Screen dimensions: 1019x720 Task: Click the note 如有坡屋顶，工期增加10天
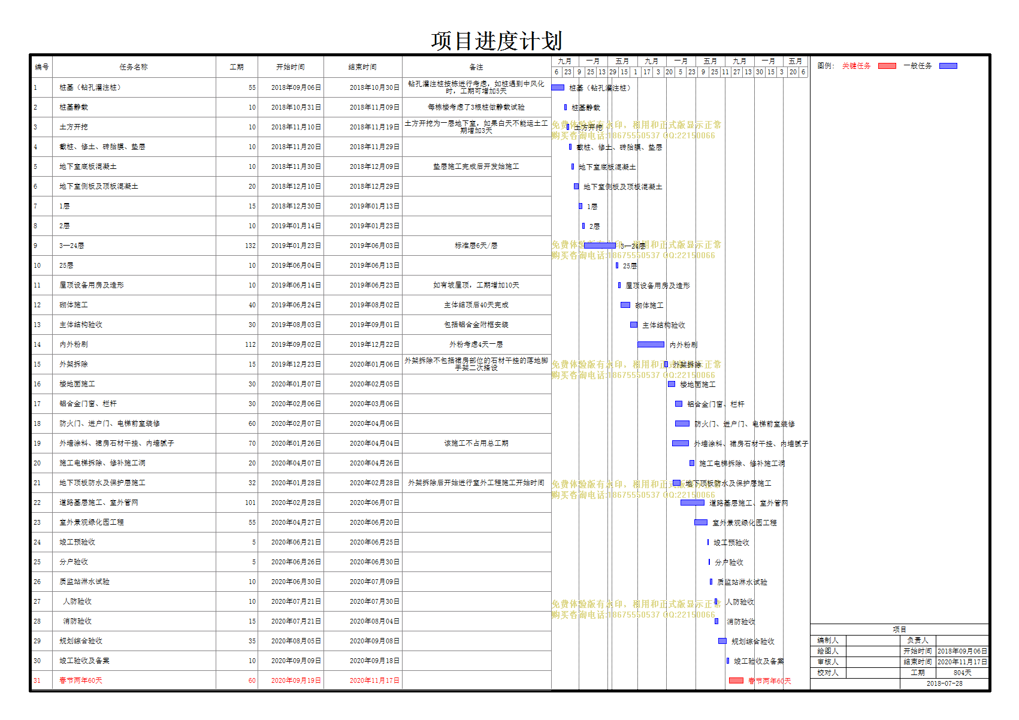(476, 285)
